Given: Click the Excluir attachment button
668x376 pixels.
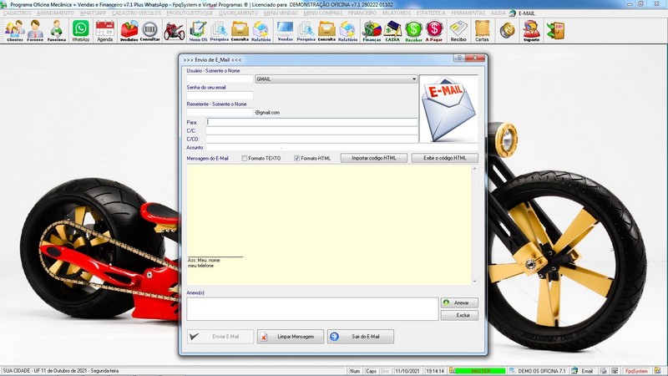Looking at the screenshot, I should [x=459, y=316].
